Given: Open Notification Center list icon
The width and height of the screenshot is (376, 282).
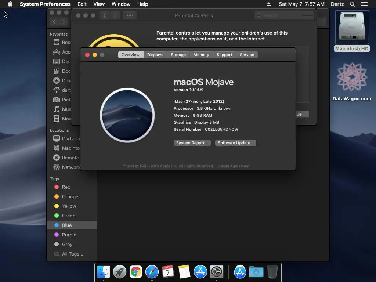Looking at the screenshot, I should [364, 4].
